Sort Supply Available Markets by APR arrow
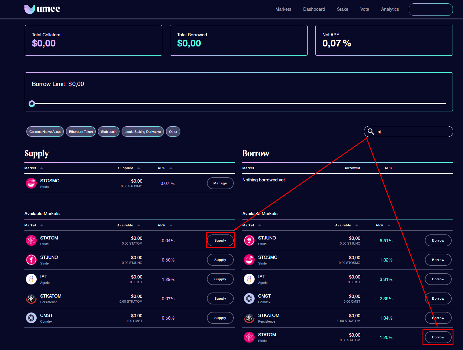Screen dimensions: 463x350 point(171,225)
